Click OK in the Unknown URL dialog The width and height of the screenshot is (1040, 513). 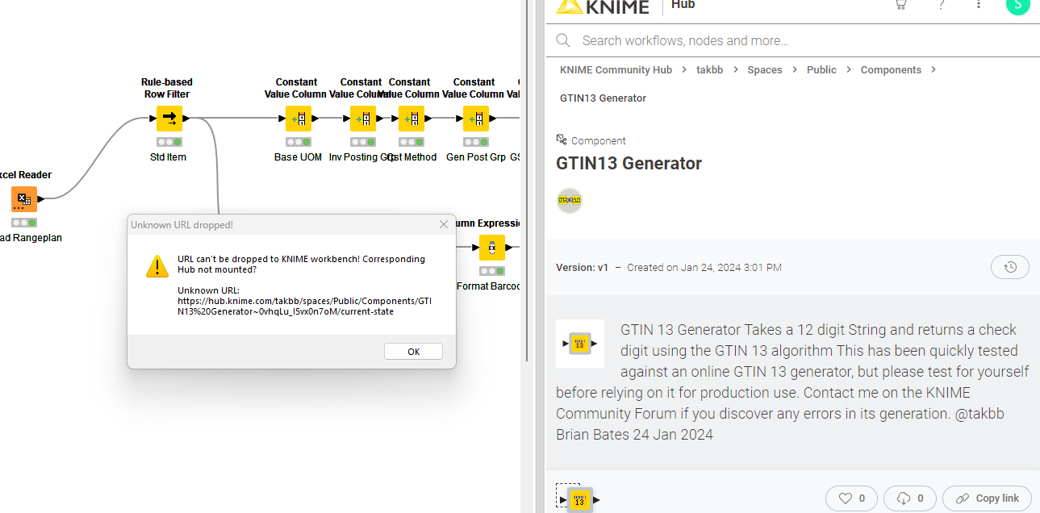(x=413, y=352)
